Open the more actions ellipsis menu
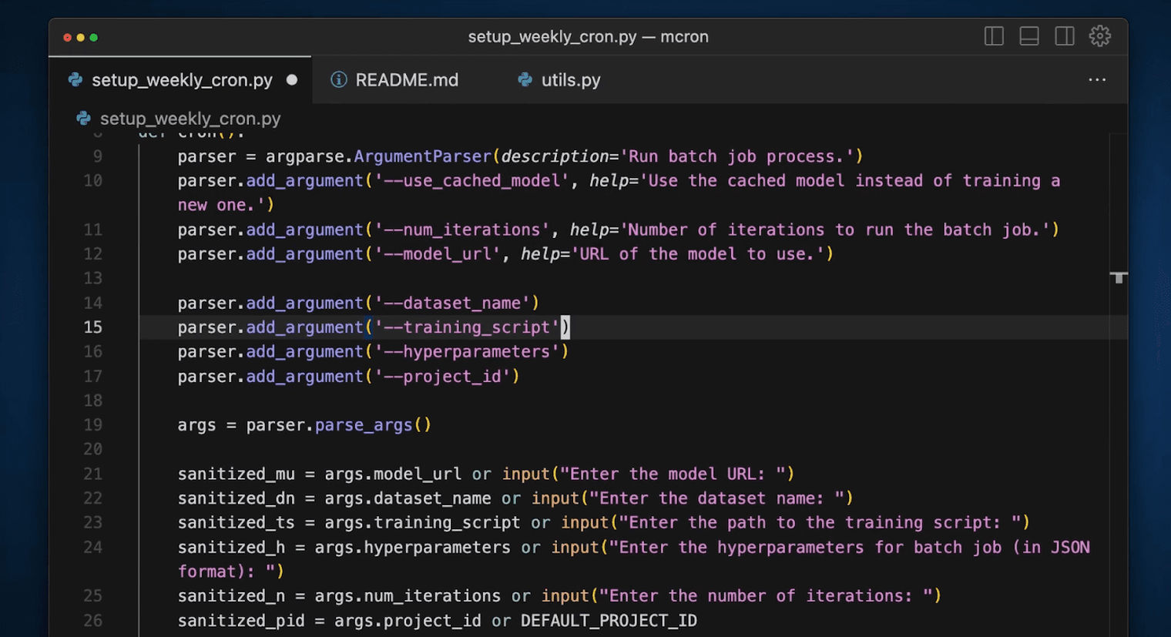This screenshot has width=1171, height=637. click(1097, 79)
